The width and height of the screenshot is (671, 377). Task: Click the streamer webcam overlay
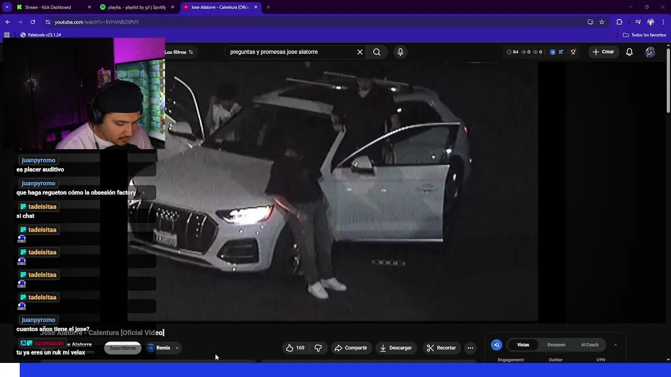point(84,94)
